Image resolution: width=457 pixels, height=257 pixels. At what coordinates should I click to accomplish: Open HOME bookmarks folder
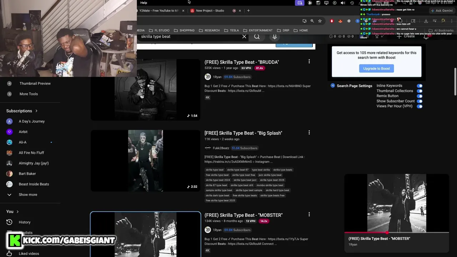301,30
